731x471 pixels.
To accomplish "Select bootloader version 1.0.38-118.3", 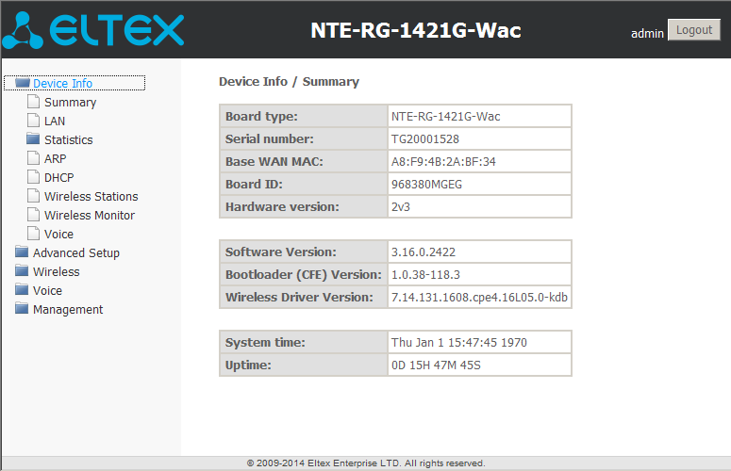I will [x=425, y=275].
